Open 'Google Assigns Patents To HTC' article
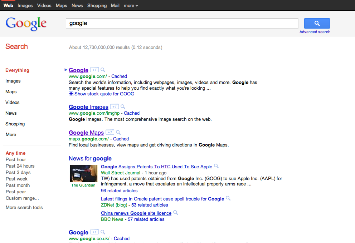Viewport: 355px width, 243px height. pos(156,167)
